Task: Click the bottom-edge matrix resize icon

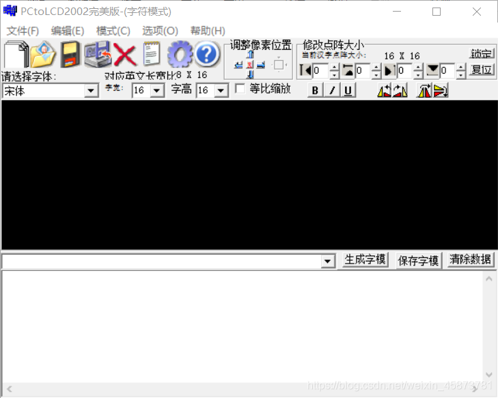Action: pos(432,70)
